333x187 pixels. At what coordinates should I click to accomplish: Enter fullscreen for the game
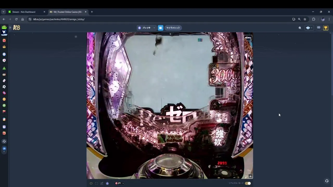click(97, 183)
